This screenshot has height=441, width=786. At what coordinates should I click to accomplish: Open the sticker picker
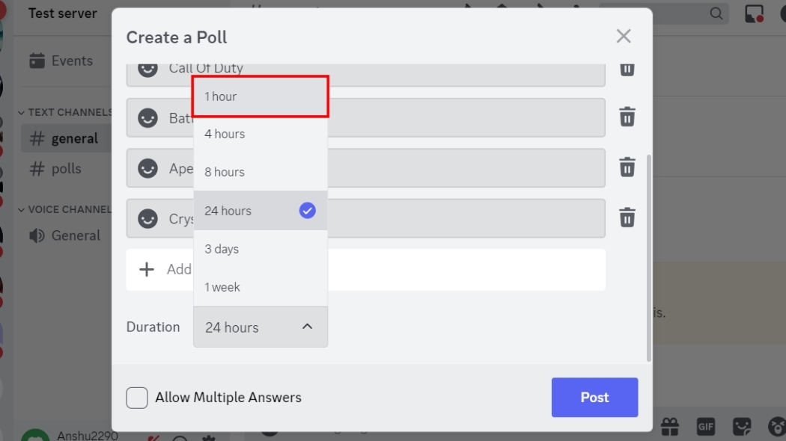pos(742,426)
